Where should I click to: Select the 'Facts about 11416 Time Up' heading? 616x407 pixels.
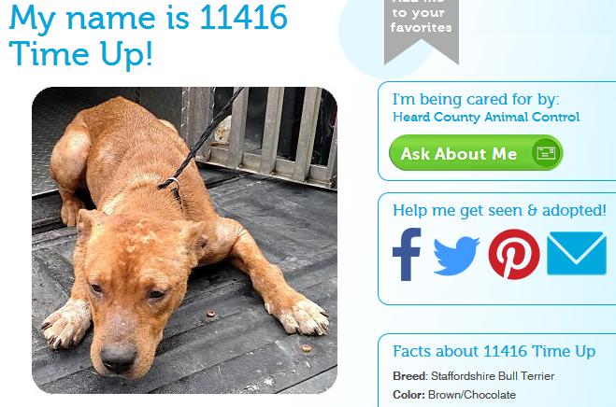tap(494, 351)
